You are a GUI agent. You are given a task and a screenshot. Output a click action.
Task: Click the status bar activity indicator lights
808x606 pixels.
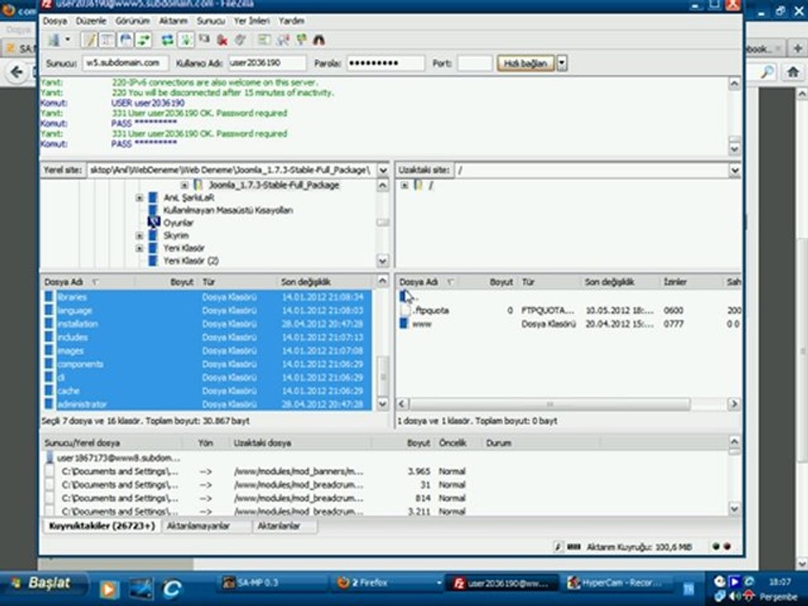click(x=721, y=547)
